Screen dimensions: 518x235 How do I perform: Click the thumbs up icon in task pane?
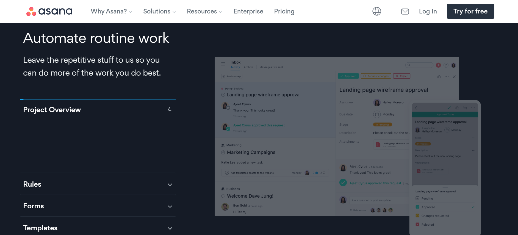[439, 77]
